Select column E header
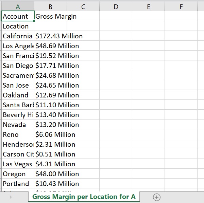Image resolution: width=204 pixels, height=203 pixels. [148, 6]
